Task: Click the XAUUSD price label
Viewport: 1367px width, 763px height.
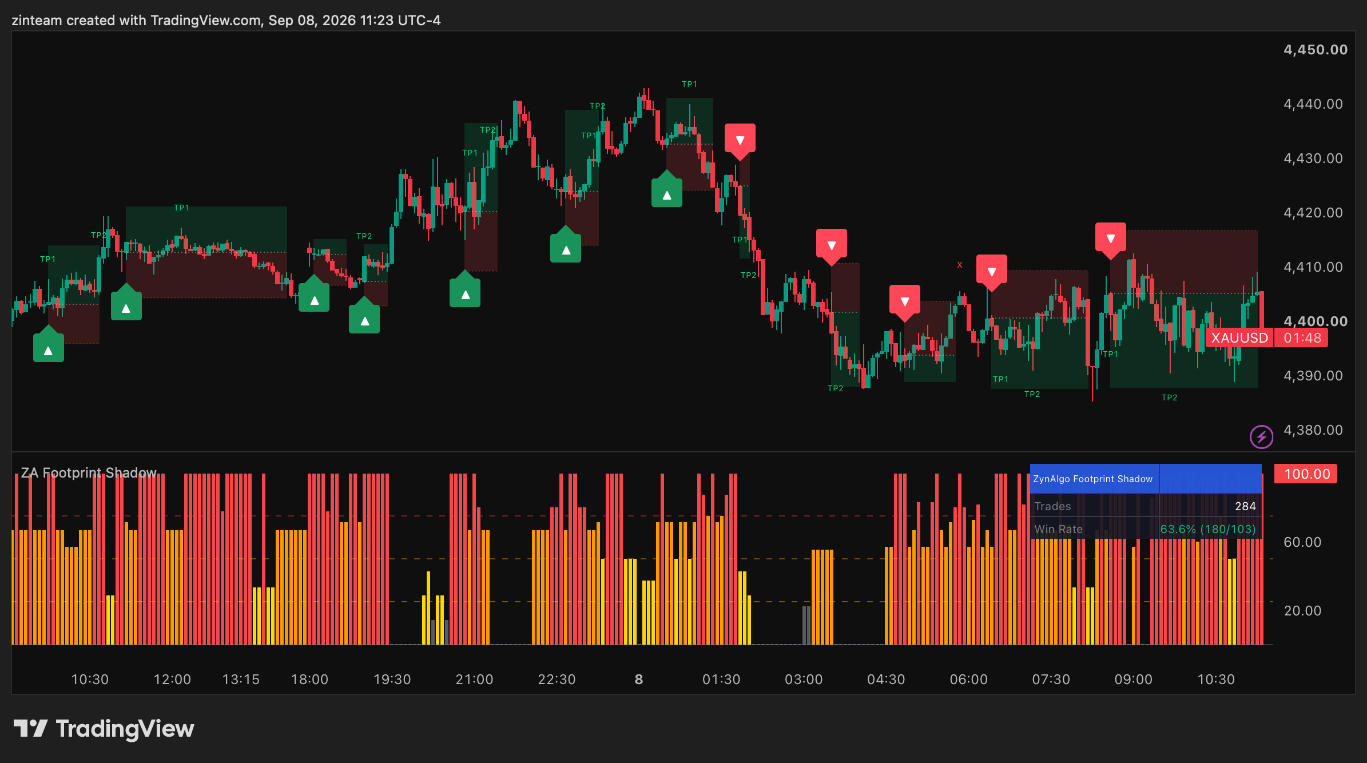Action: pos(1239,338)
